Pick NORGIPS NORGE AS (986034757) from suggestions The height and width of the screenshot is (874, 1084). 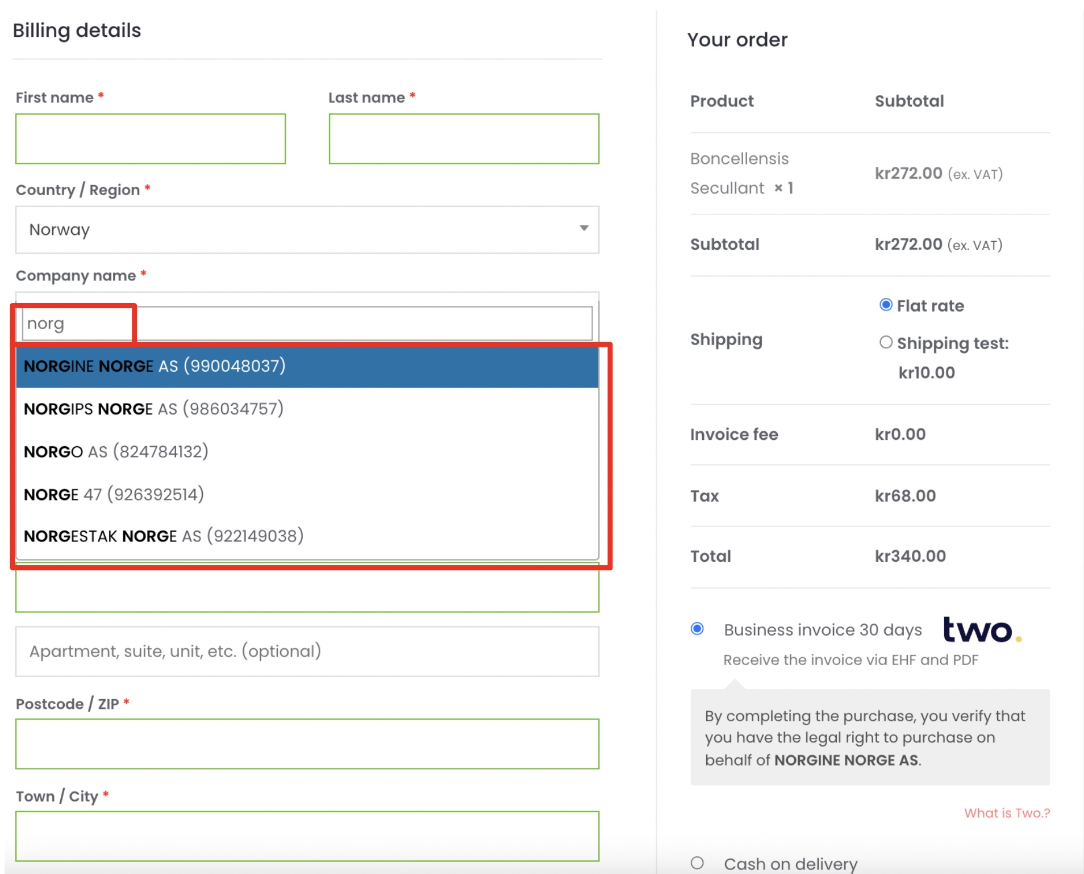(x=307, y=409)
